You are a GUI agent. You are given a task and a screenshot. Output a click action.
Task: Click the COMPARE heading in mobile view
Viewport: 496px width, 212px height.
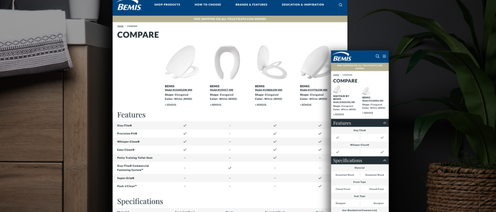click(x=345, y=81)
